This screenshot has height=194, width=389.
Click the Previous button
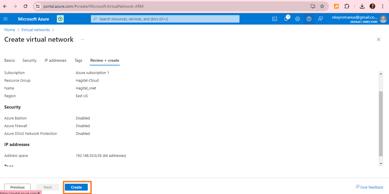[x=17, y=187]
